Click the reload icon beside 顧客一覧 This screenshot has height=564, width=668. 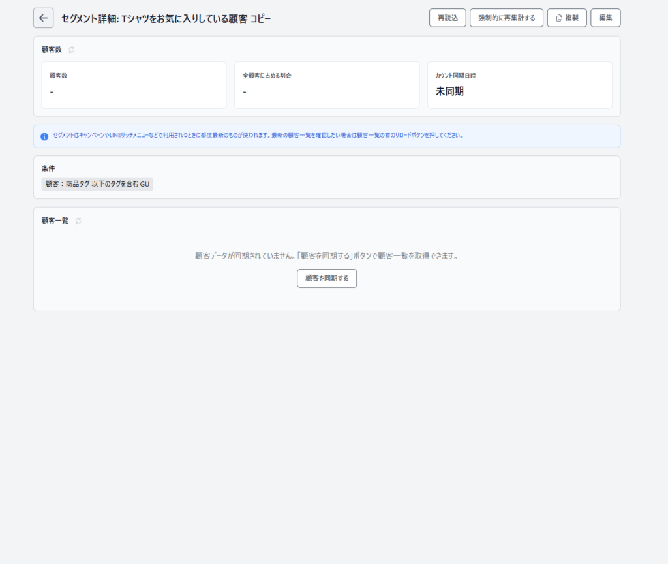click(x=78, y=221)
